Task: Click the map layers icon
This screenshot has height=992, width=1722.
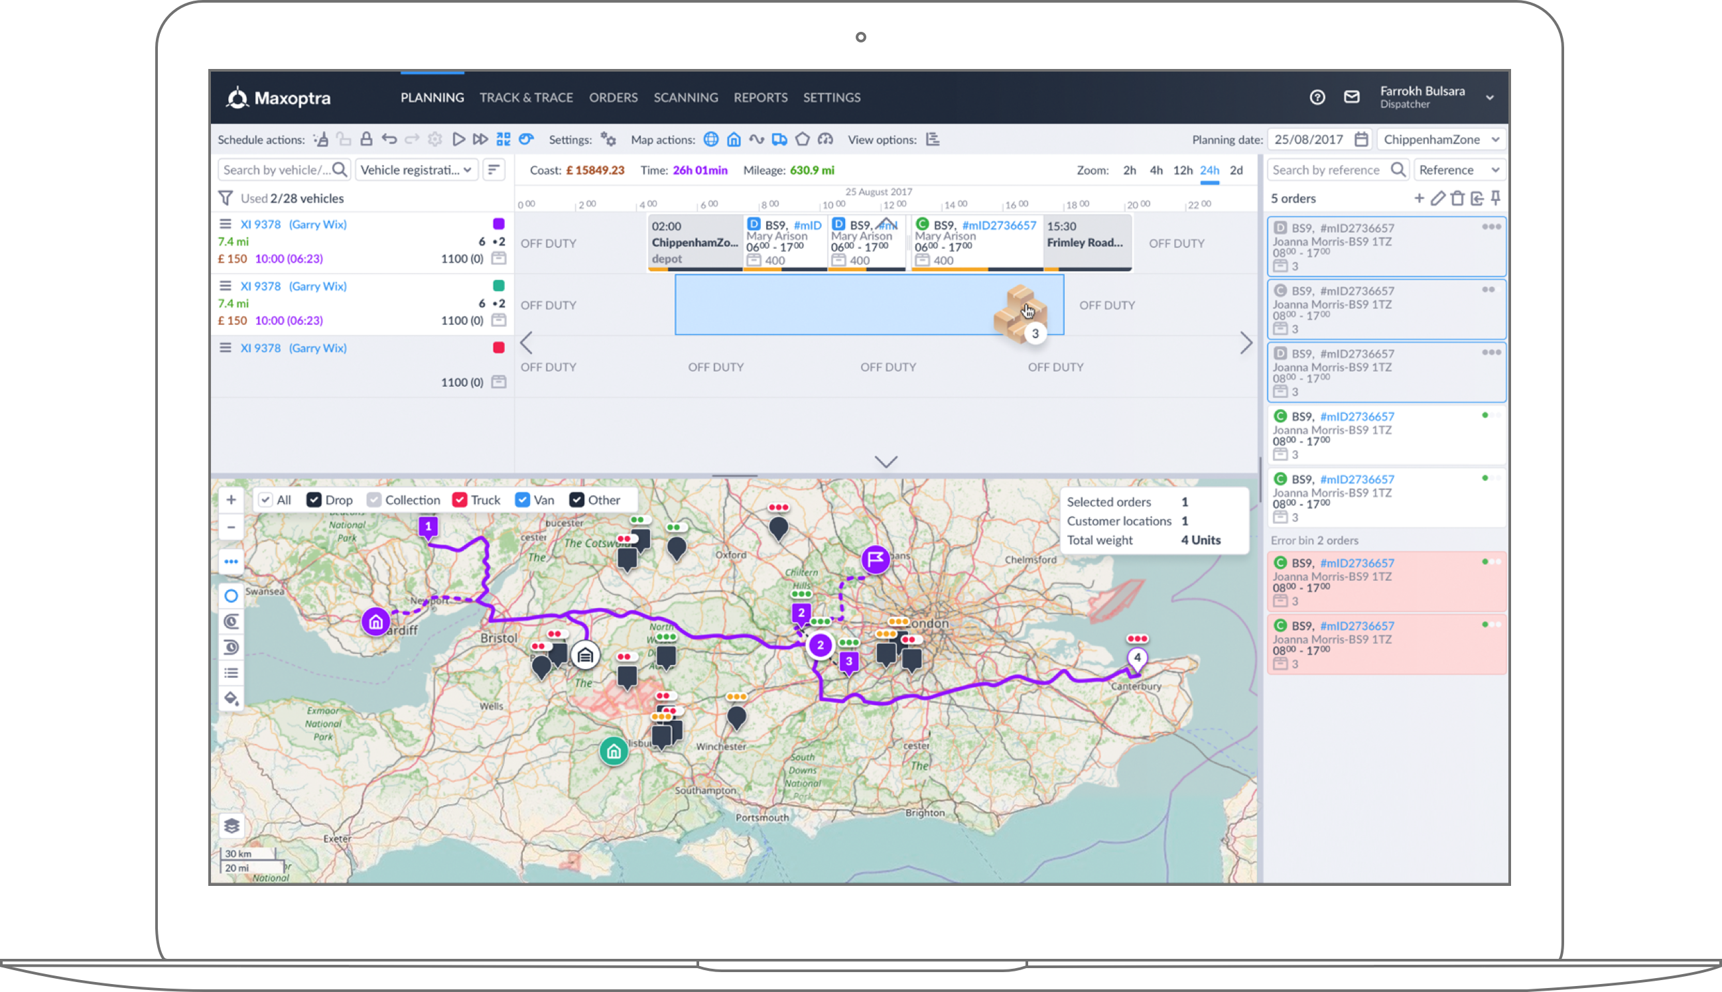Action: click(x=231, y=826)
